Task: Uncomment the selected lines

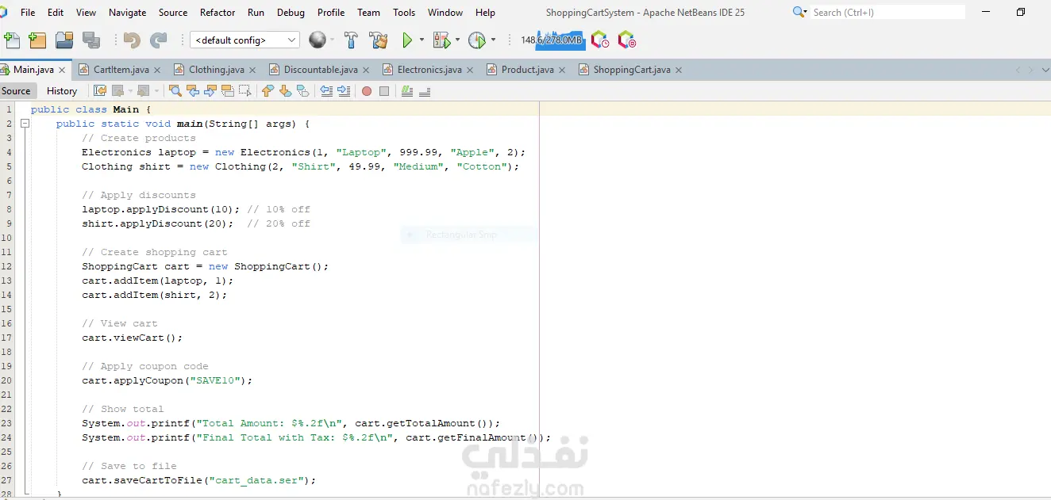Action: coord(425,91)
